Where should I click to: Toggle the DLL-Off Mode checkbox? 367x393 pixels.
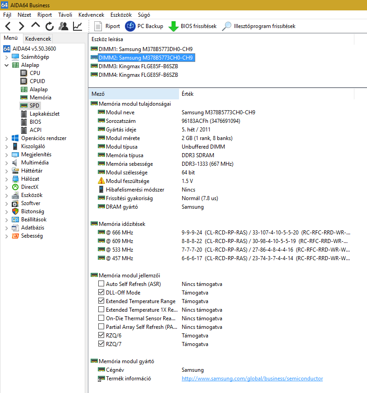(101, 292)
